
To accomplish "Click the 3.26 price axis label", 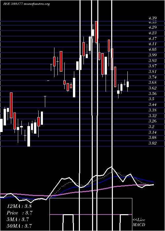I will click(152, 121).
